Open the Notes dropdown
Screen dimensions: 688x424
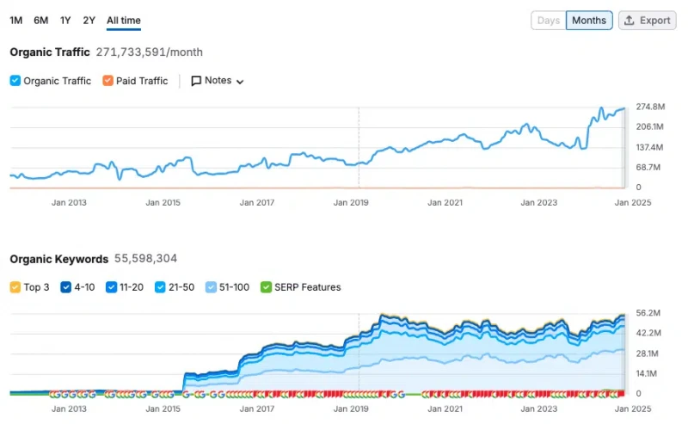point(218,81)
